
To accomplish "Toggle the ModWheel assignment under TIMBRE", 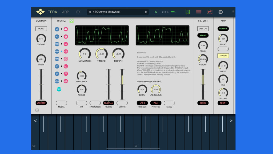I will tap(109, 103).
